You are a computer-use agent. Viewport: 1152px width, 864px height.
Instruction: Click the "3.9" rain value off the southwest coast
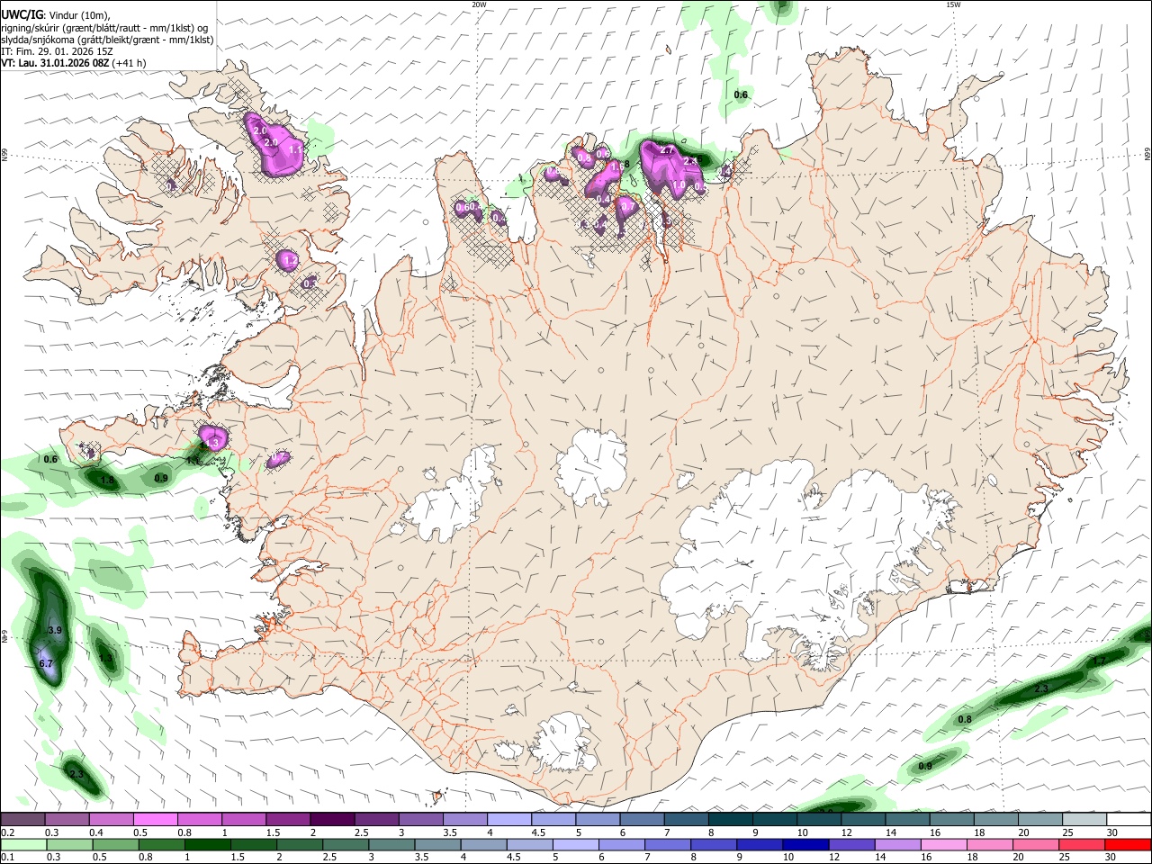(x=54, y=630)
